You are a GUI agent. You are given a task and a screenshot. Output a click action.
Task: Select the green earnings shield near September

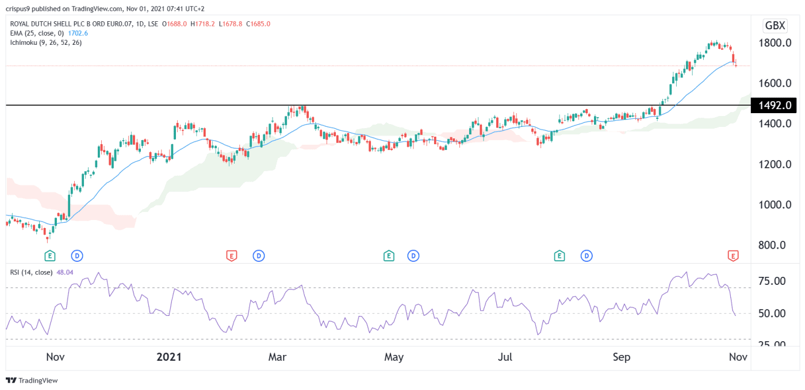click(x=558, y=256)
